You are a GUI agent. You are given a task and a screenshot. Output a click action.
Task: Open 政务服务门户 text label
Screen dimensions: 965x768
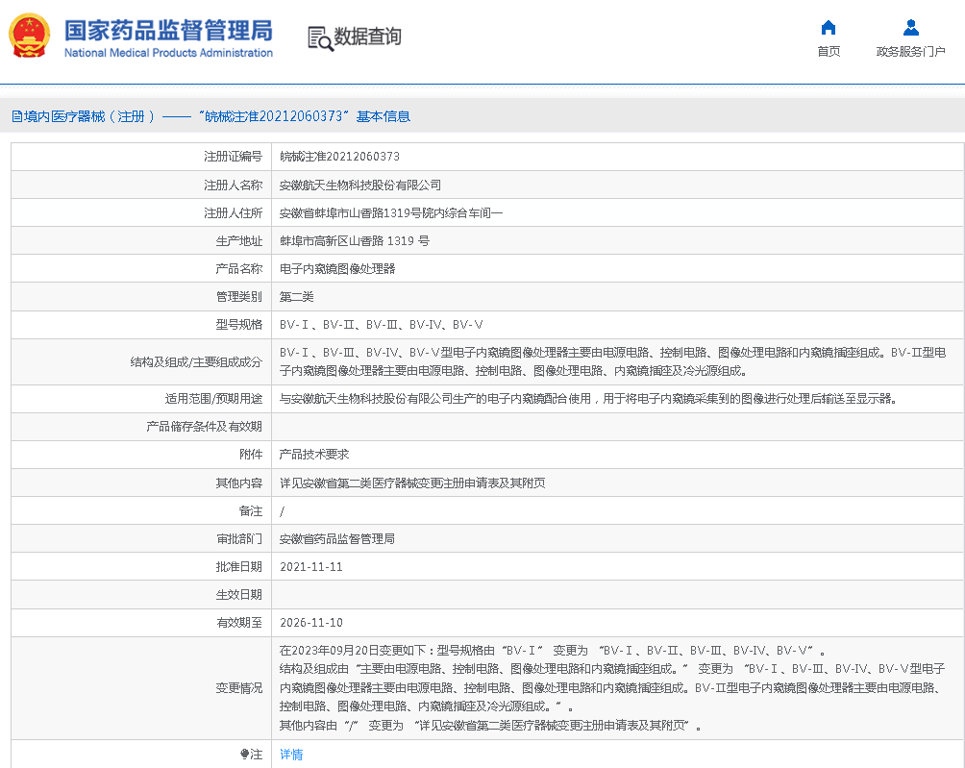click(910, 52)
